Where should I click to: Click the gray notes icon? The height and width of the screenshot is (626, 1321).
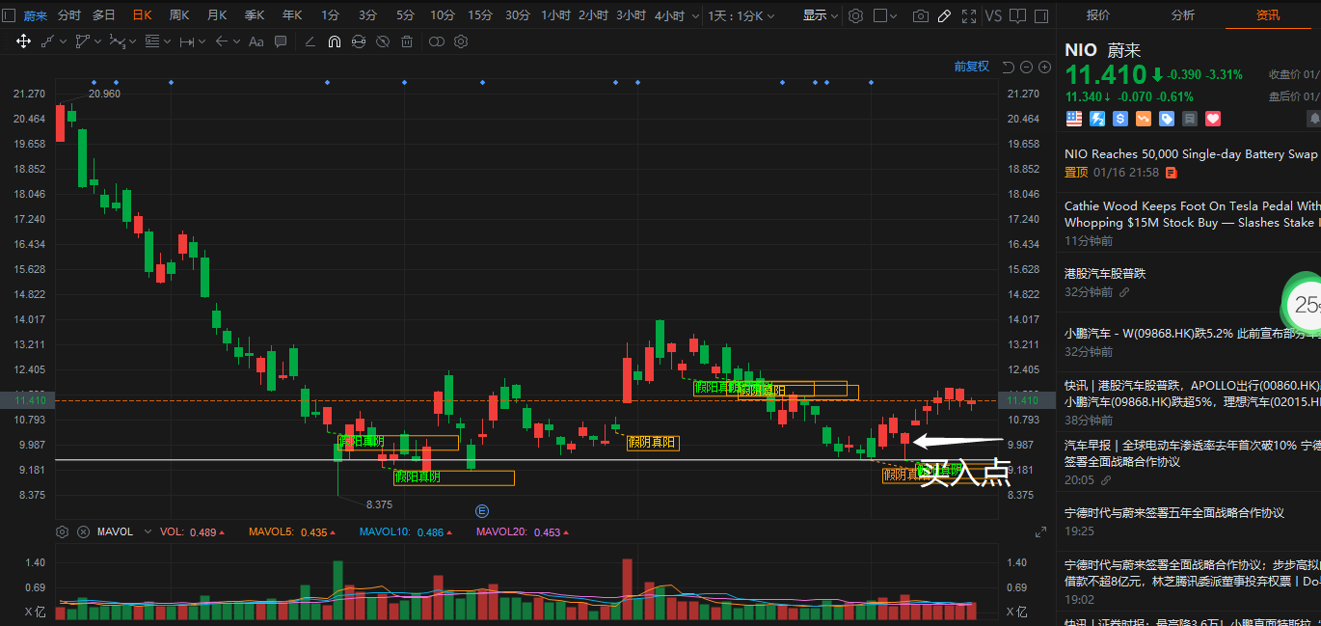coord(1190,119)
